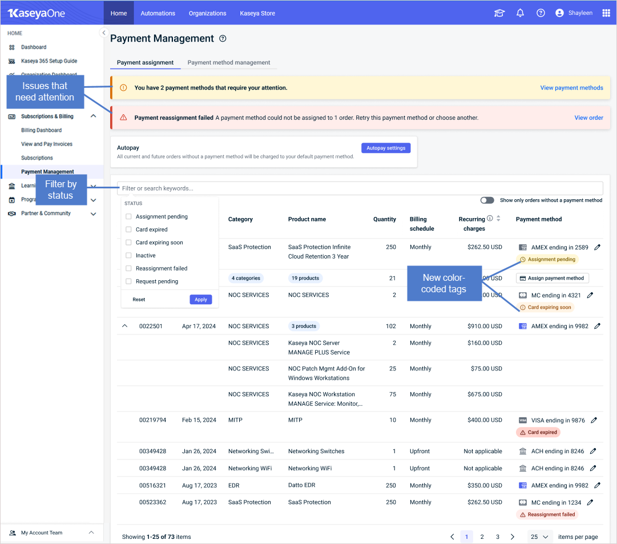This screenshot has width=617, height=544.
Task: Edit AMEX ending in 9982 for Datto EDR
Action: 598,485
